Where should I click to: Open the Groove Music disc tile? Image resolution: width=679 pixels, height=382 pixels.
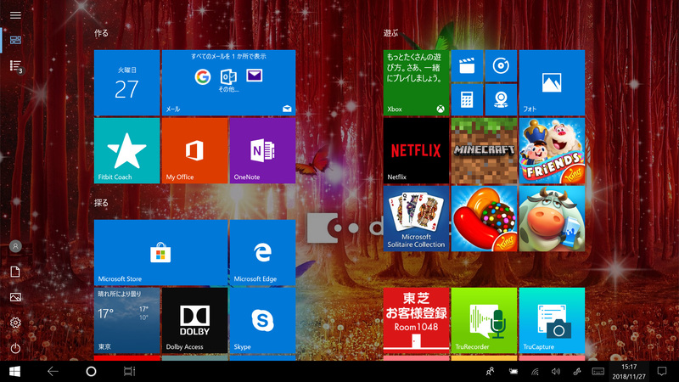501,66
